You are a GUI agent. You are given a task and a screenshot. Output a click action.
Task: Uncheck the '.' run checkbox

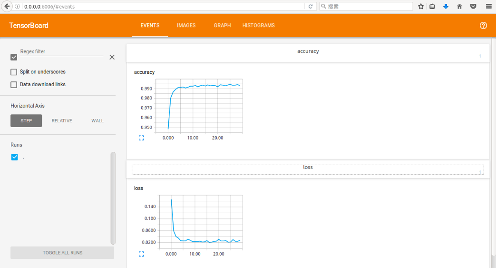(x=15, y=157)
